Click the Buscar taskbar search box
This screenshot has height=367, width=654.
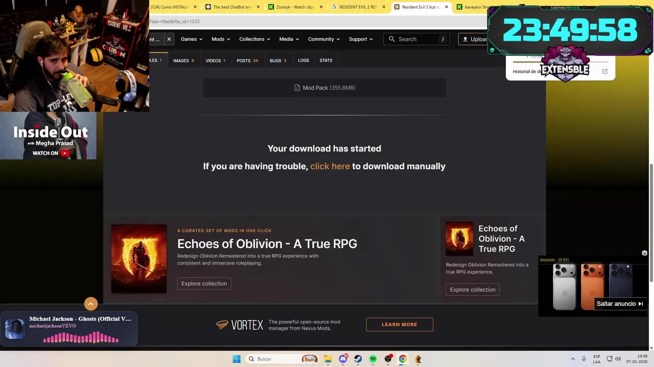(282, 359)
